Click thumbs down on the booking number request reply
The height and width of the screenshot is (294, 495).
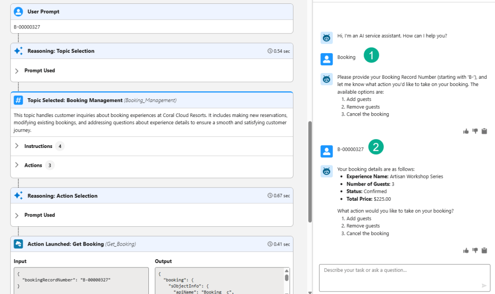point(475,131)
